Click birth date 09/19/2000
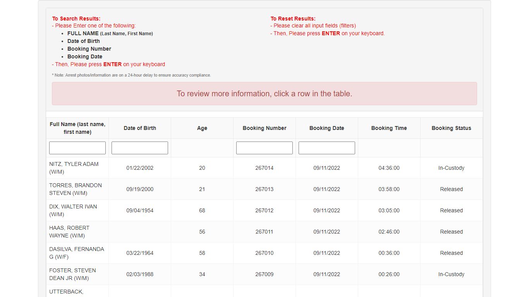Screen dimensions: 529x297 click(140, 189)
